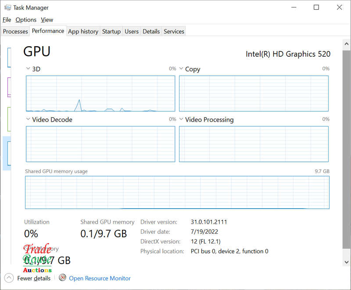Select the purple Memory sidebar thumbnail
This screenshot has width=351, height=290.
point(9,87)
